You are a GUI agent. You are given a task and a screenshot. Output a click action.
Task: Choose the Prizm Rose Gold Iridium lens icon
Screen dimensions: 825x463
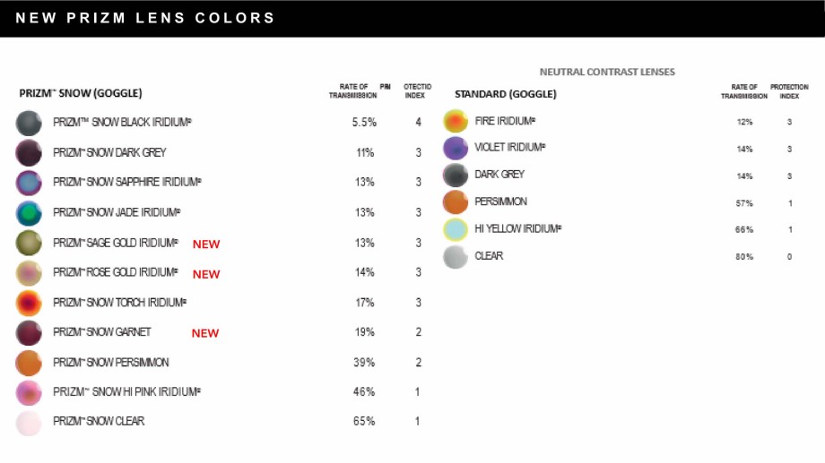click(x=29, y=273)
